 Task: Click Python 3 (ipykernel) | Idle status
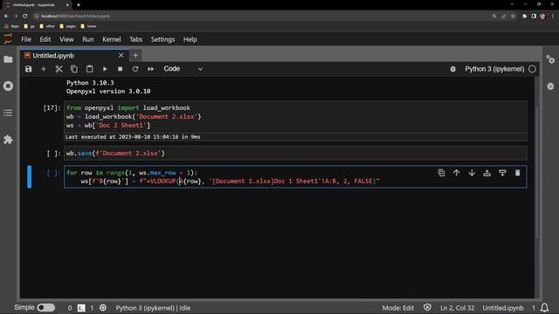153,308
